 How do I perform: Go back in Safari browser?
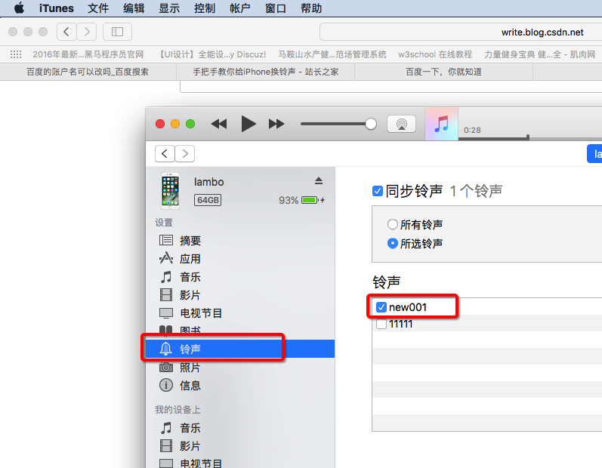66,32
